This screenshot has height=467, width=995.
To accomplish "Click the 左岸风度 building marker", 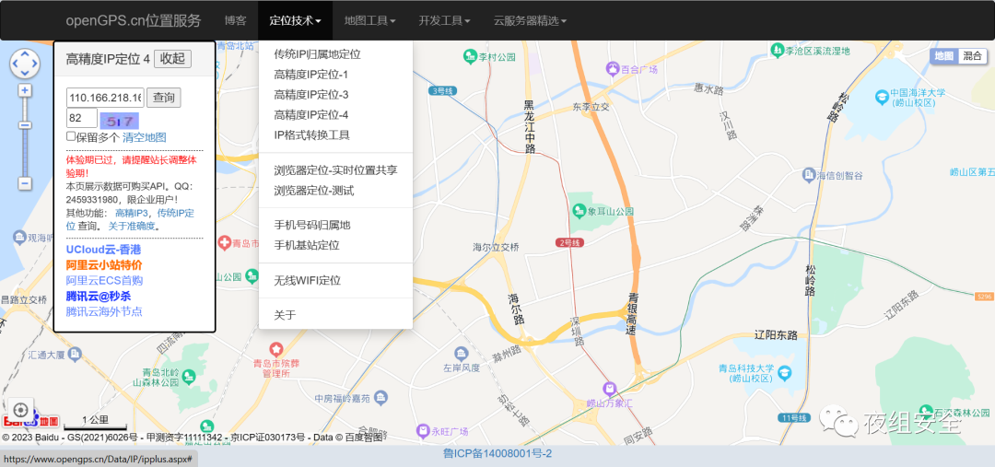I will point(462,354).
